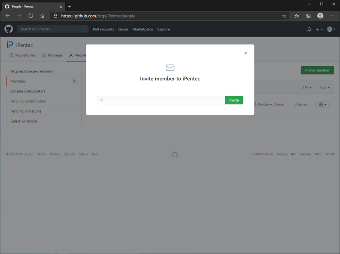Focus the invite username input field
340x254 pixels.
click(161, 100)
